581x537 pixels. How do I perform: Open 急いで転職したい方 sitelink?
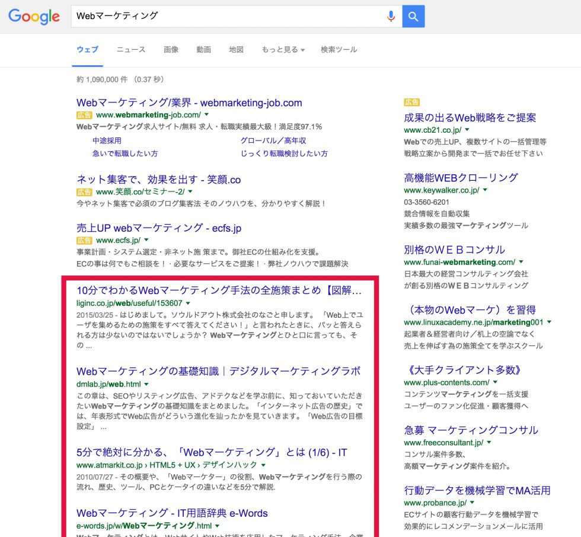pos(125,154)
